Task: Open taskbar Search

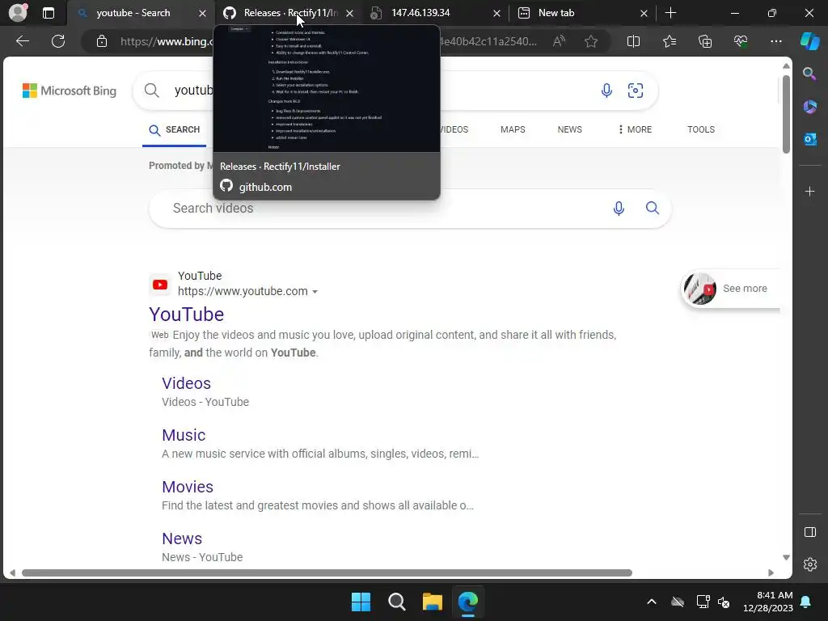Action: tap(396, 602)
